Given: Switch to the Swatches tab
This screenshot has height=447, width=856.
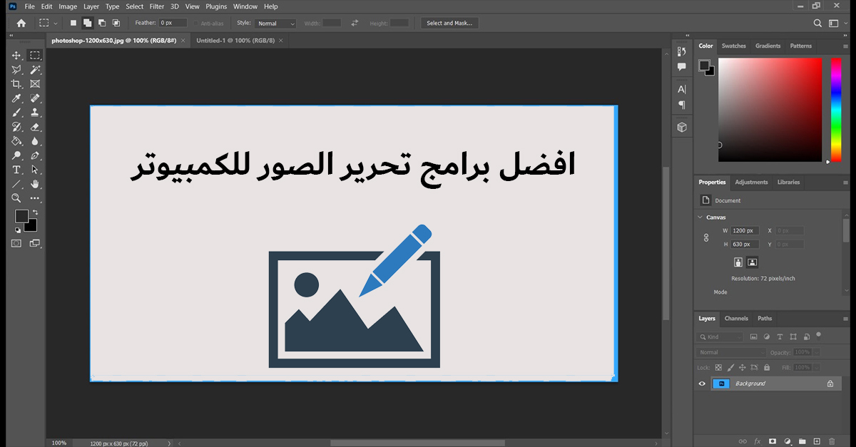Looking at the screenshot, I should tap(733, 46).
